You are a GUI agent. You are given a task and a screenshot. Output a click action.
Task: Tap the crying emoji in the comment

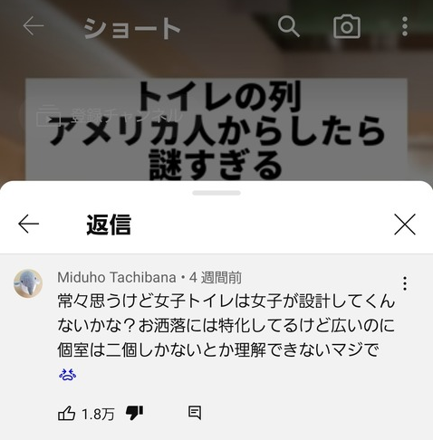pyautogui.click(x=67, y=375)
